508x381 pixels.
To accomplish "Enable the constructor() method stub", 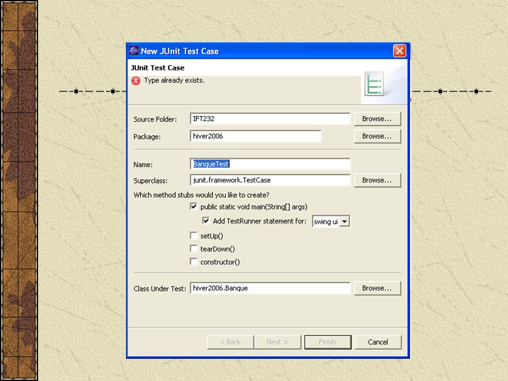I will [194, 262].
